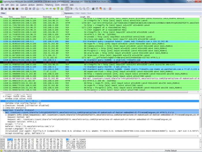Expand the Flags: 0x018 (PSH, ACK) node
This screenshot has width=202, height=152.
point(3,96)
